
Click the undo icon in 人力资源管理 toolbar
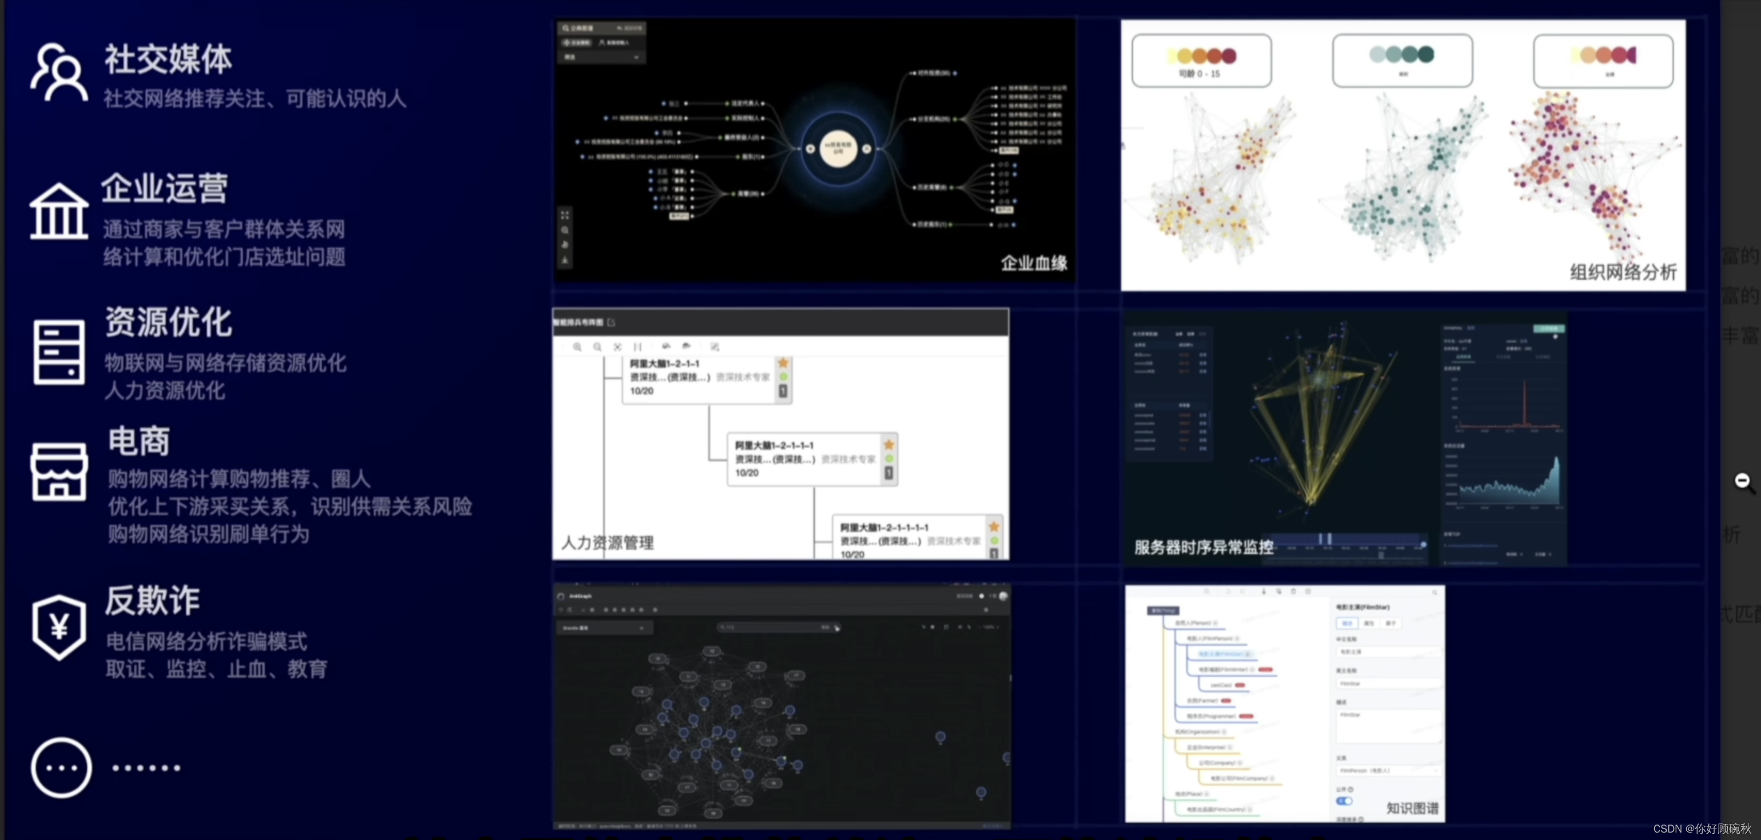[x=666, y=346]
